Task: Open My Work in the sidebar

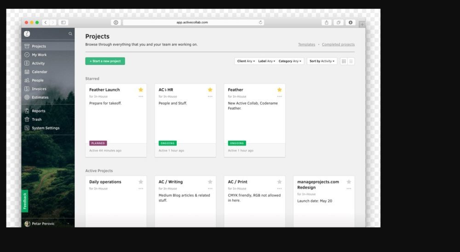Action: 39,55
